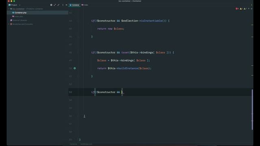Click the Container breadcrumb in bottom bar
This screenshot has width=260, height=146.
tap(73, 144)
